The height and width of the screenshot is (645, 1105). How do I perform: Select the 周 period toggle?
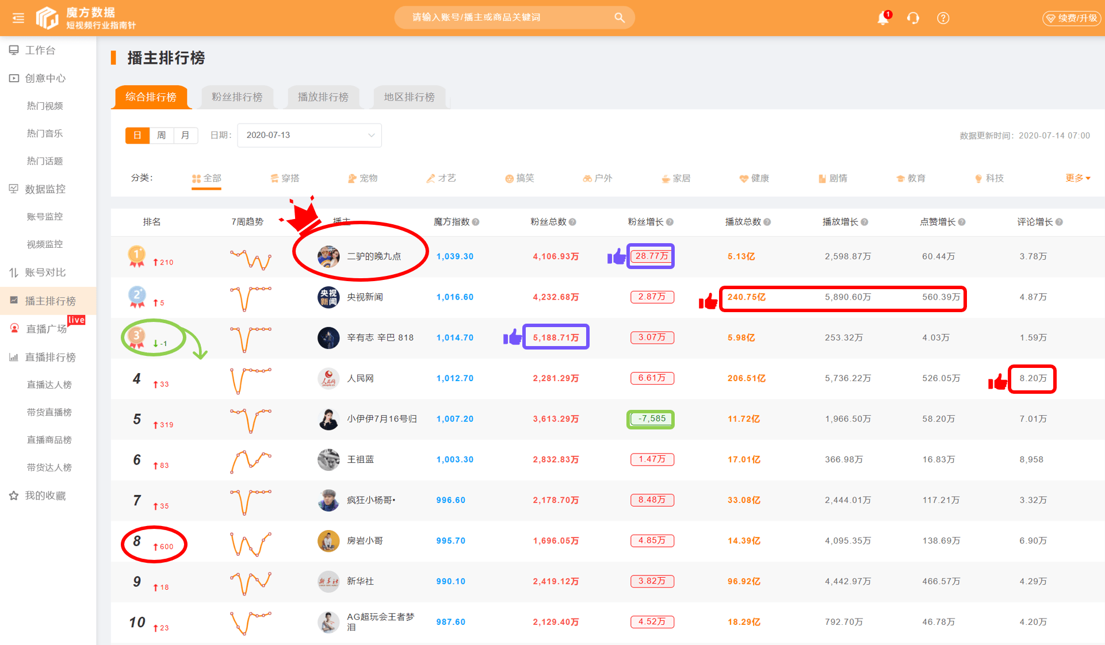coord(162,135)
